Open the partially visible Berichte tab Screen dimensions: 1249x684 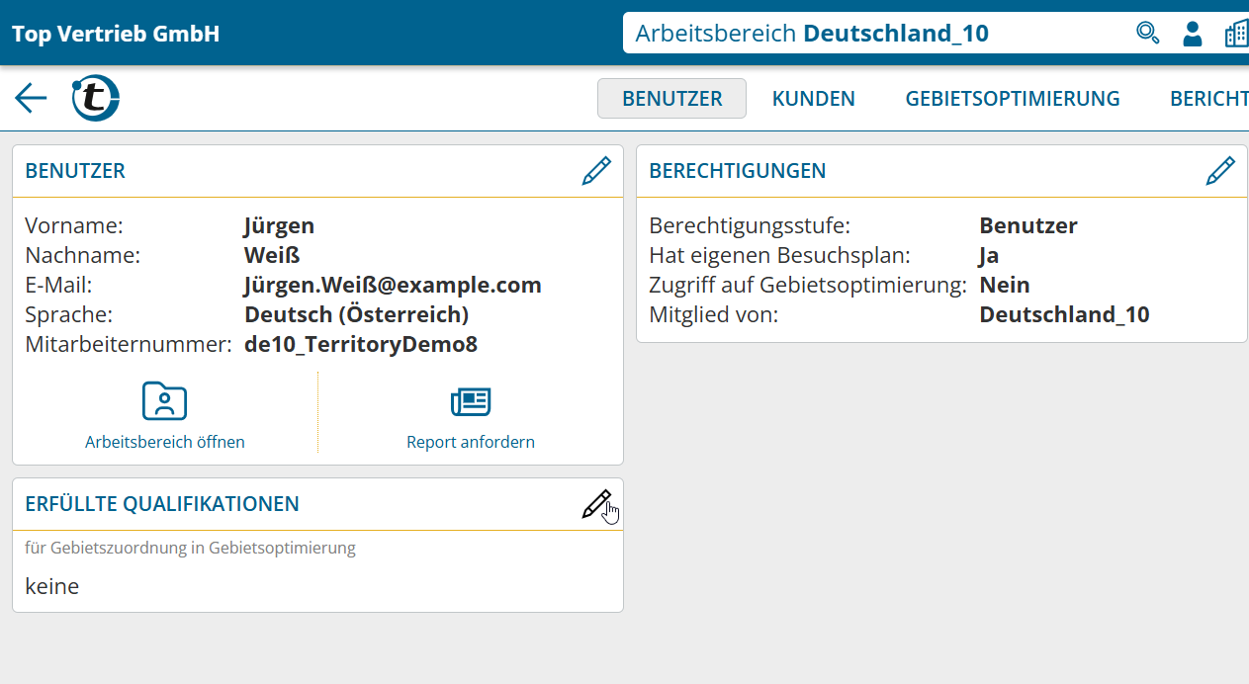(x=1208, y=99)
